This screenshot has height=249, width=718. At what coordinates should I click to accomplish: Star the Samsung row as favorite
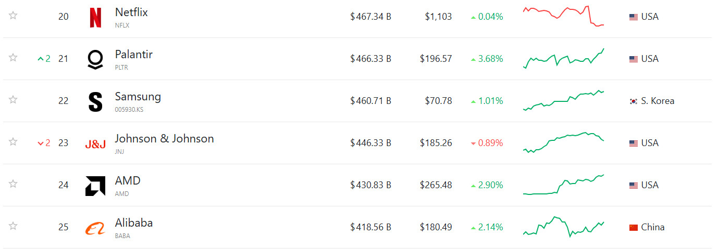[x=13, y=100]
